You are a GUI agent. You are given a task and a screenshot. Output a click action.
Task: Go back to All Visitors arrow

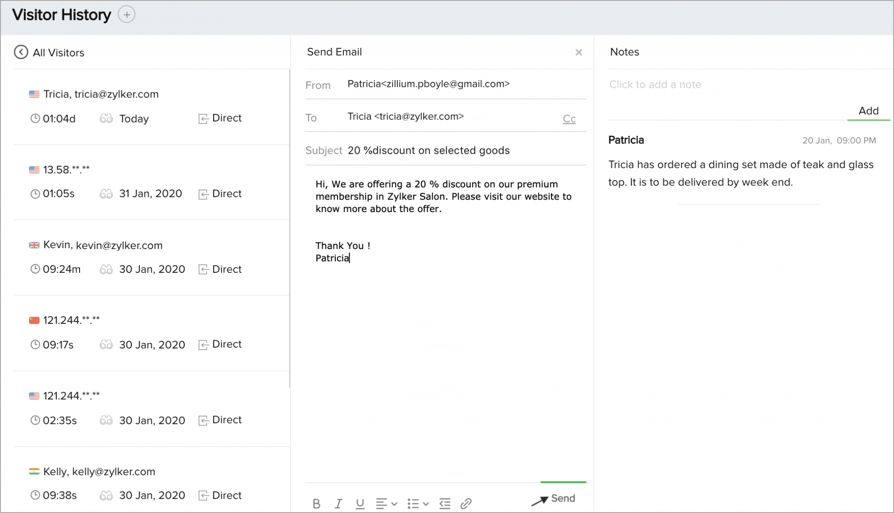(21, 52)
